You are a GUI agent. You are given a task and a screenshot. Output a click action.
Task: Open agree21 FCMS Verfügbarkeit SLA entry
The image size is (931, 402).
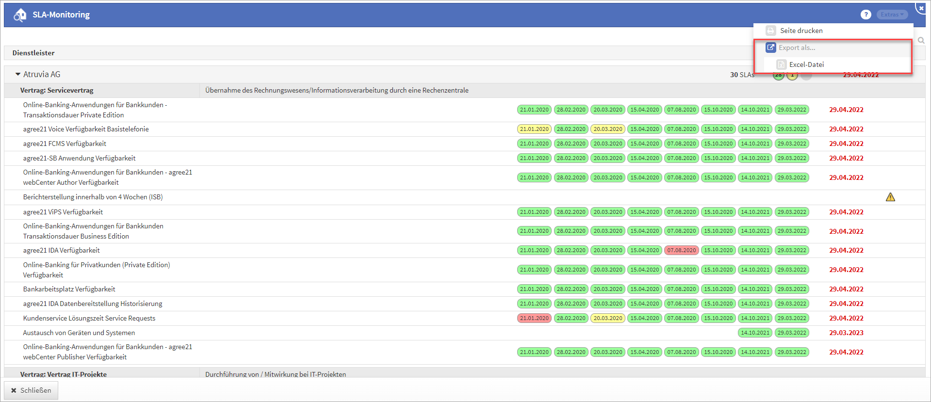(65, 144)
